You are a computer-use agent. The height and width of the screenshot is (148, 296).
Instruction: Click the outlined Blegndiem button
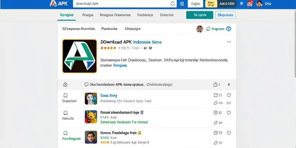[x=225, y=15]
